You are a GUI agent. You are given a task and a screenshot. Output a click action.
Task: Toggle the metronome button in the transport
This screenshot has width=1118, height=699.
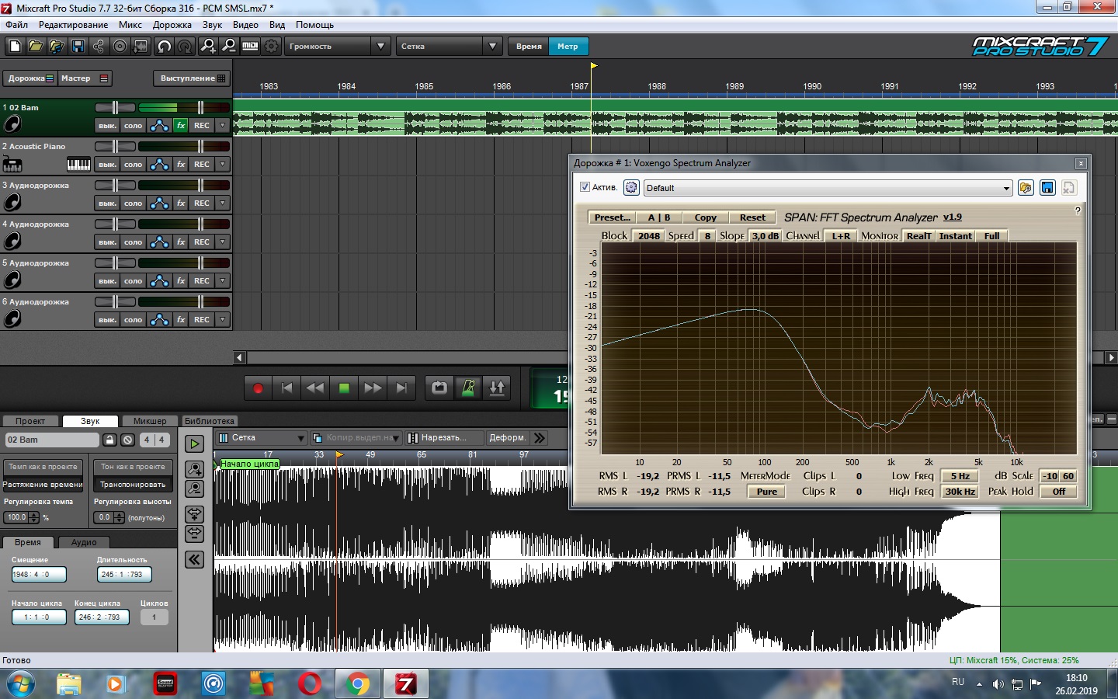(x=468, y=388)
